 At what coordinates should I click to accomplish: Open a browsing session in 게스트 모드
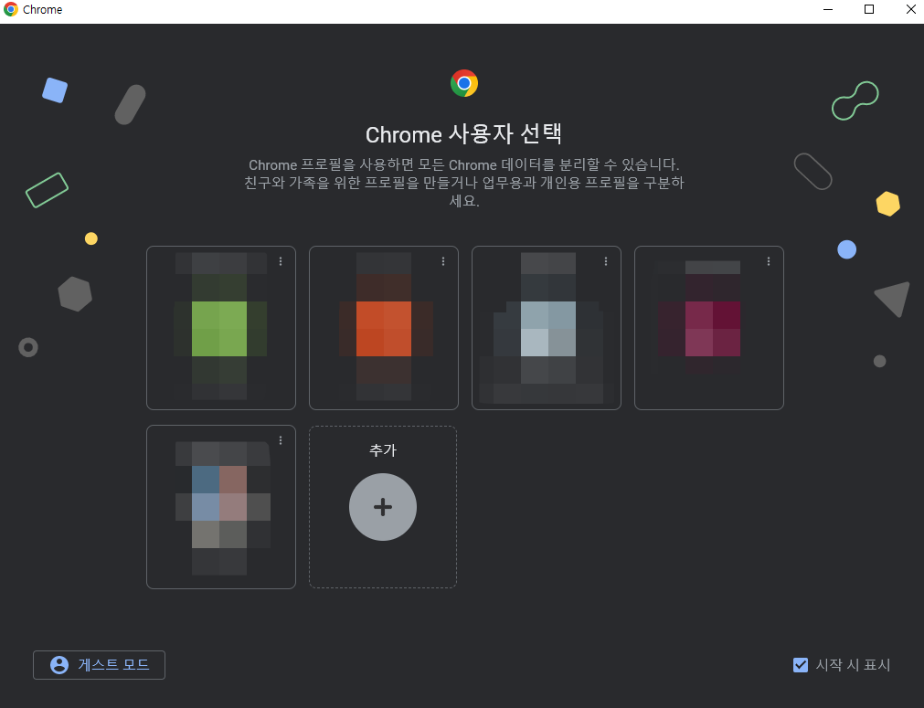tap(99, 665)
